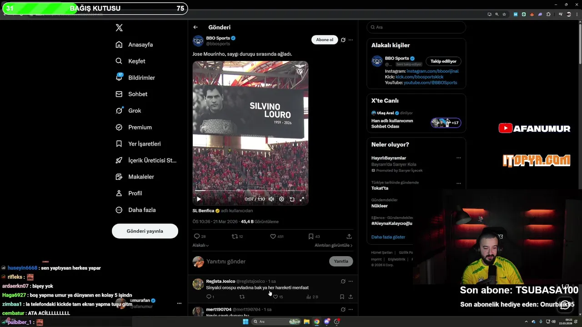Open File Explorer from taskbar
Viewport: 582px width, 327px height.
point(306,322)
